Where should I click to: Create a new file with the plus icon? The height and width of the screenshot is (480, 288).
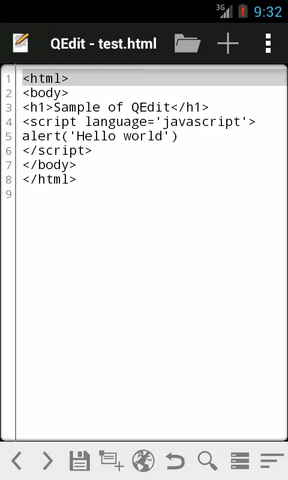coord(228,43)
